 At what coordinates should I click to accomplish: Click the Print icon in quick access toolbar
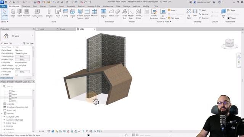(35, 2)
